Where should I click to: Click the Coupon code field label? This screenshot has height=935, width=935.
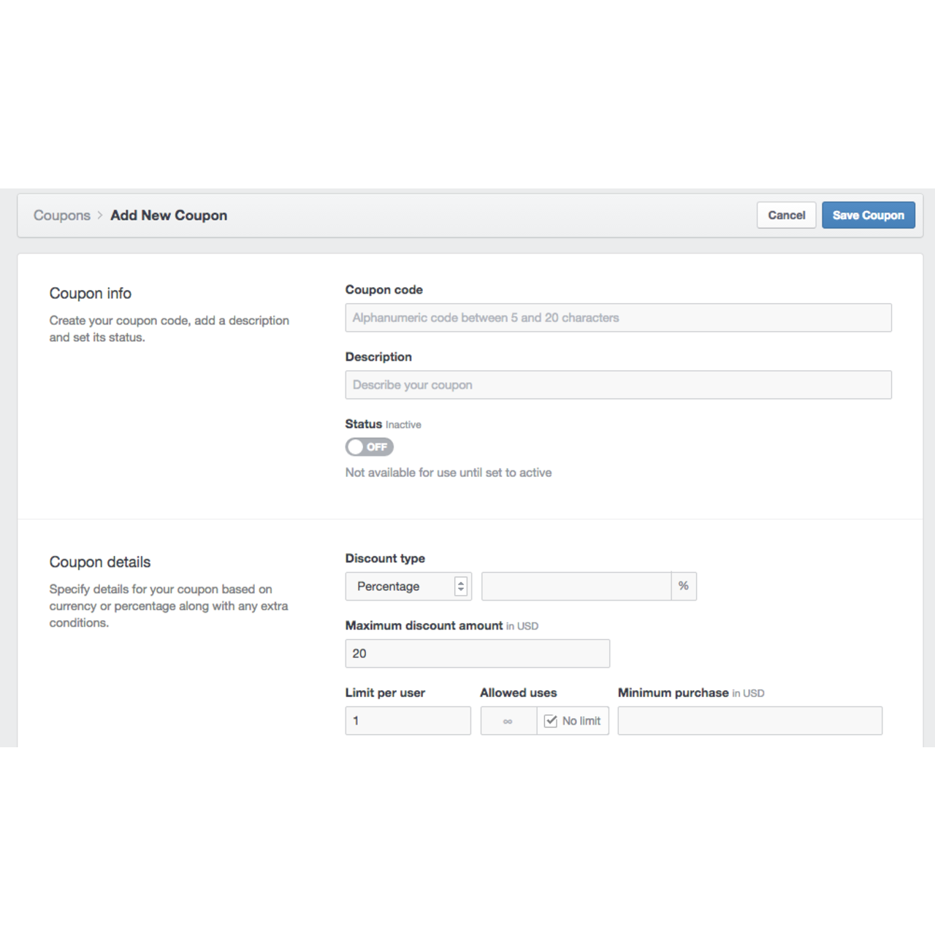pyautogui.click(x=383, y=290)
